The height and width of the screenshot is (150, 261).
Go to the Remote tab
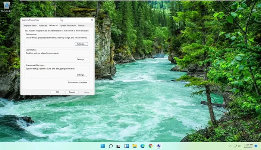click(x=81, y=26)
